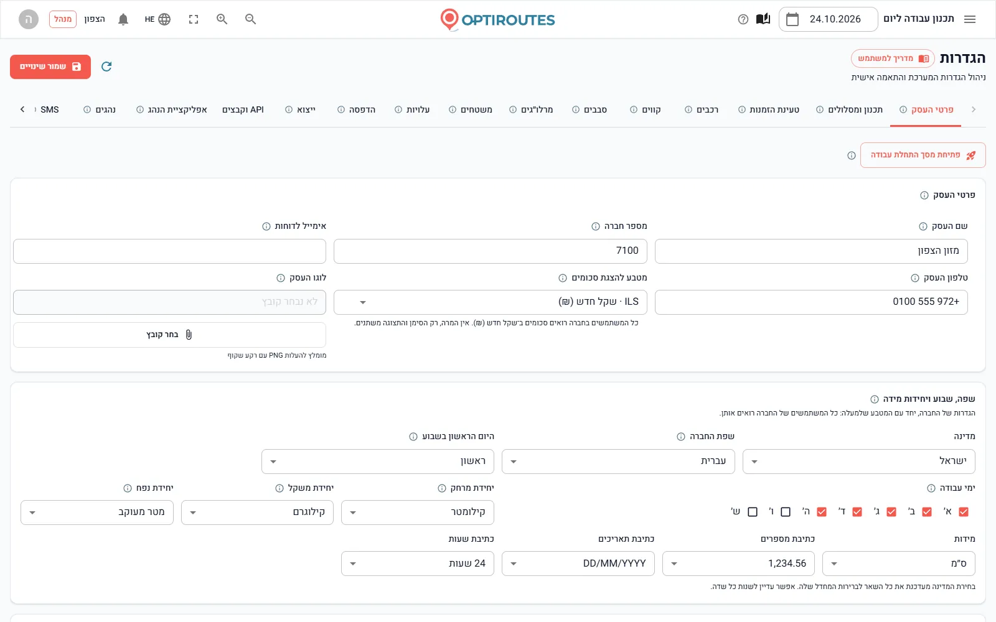Switch language via HE globe icon
The width and height of the screenshot is (996, 622).
(158, 19)
